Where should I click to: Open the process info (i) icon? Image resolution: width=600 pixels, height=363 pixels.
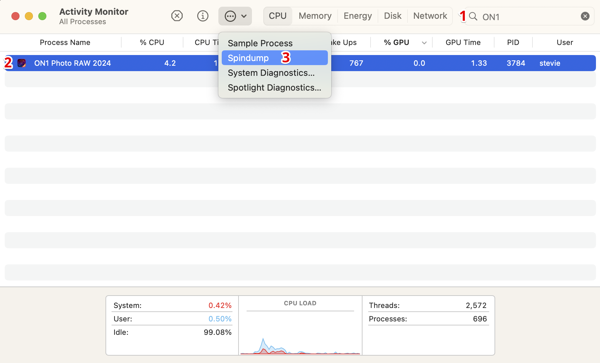[203, 16]
